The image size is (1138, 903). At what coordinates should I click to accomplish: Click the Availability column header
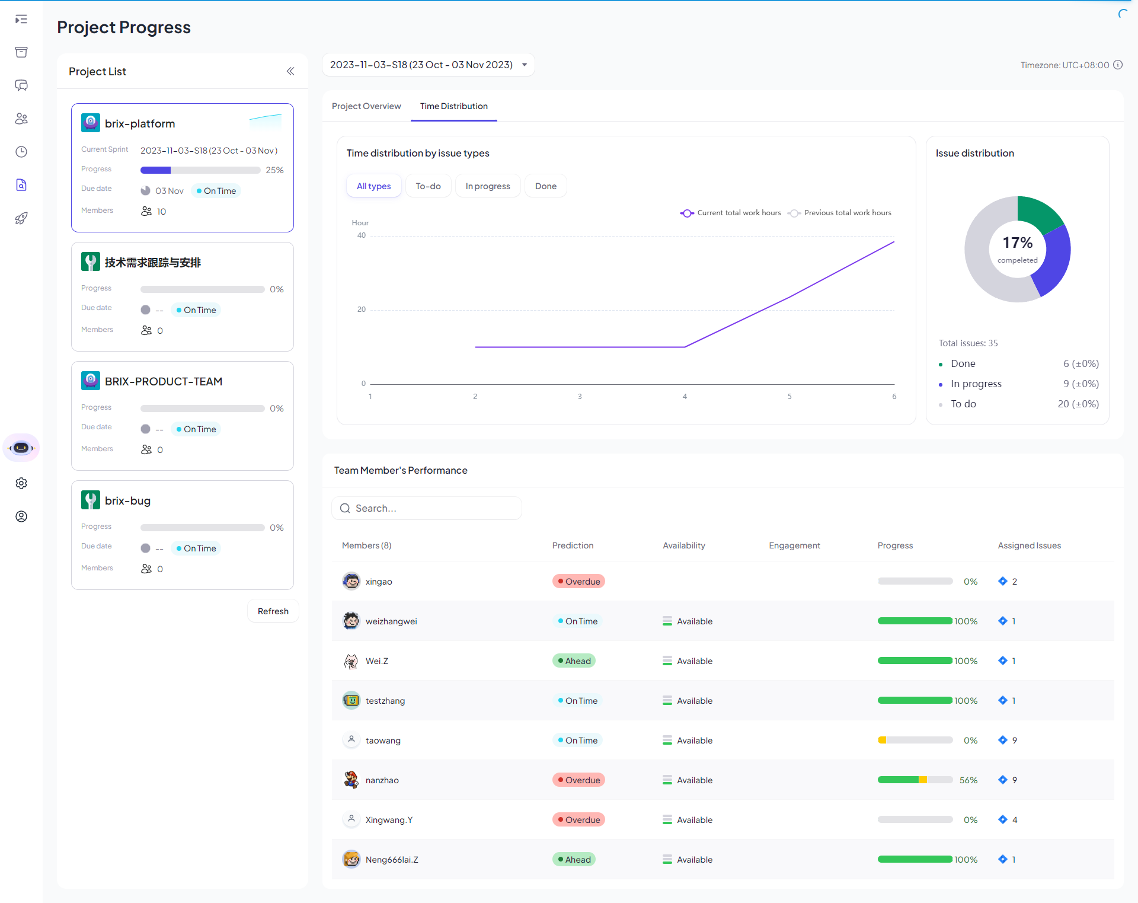coord(684,545)
